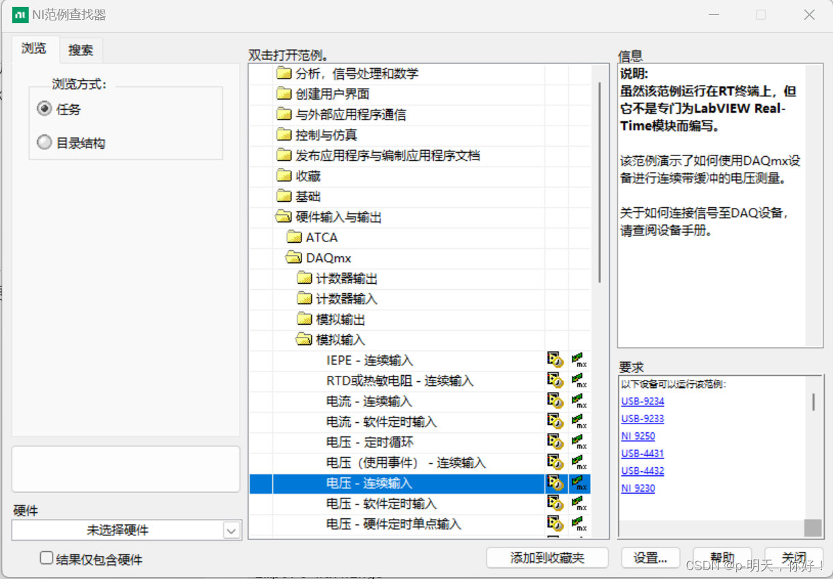
Task: Select example IEPE - 连续输入
Action: point(370,360)
